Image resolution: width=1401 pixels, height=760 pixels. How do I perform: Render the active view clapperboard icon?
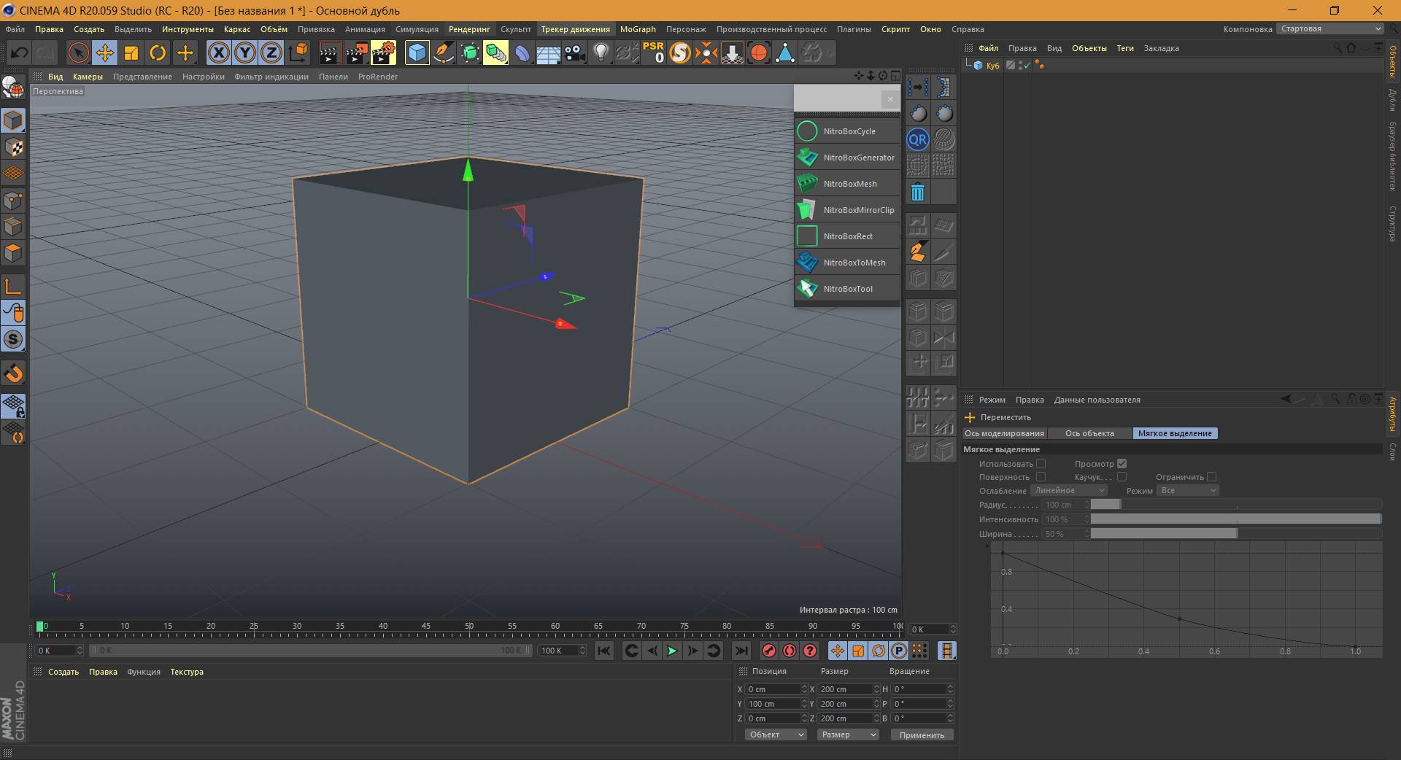[329, 53]
